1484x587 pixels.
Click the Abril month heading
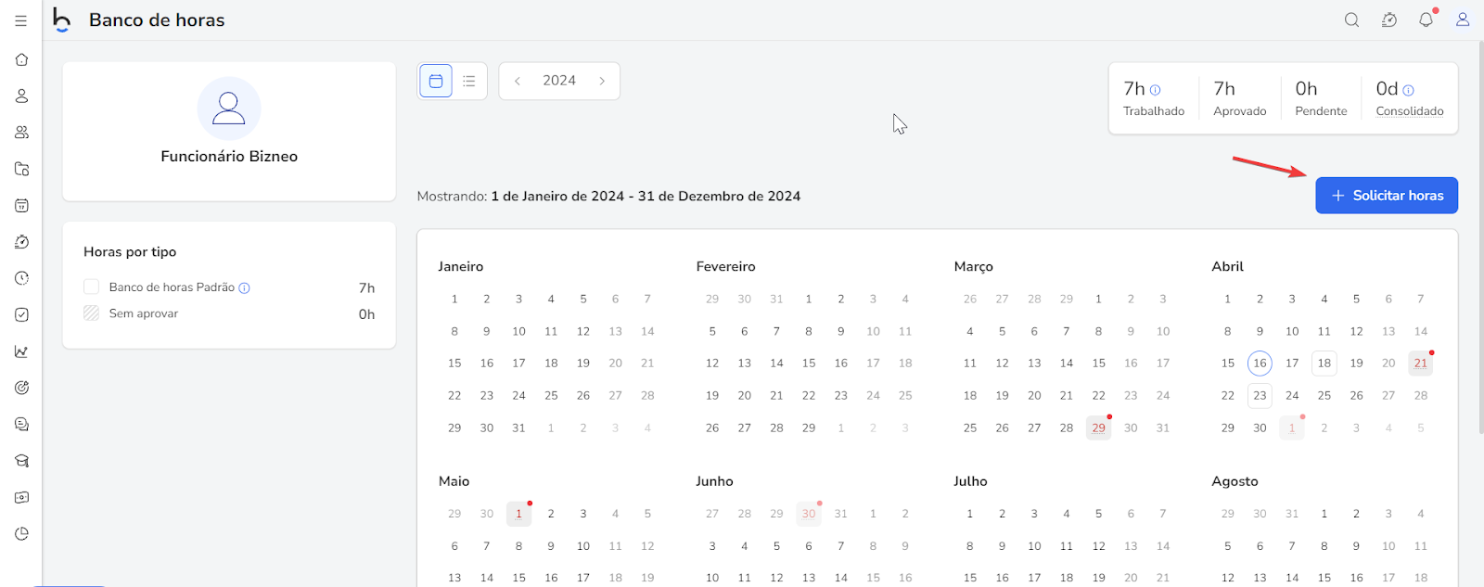tap(1227, 266)
